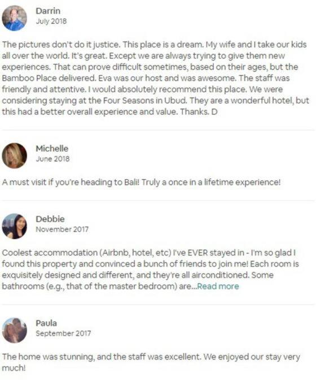This screenshot has height=386, width=326.
Task: Click Michelle's review about heading to Bali
Action: pos(141,182)
